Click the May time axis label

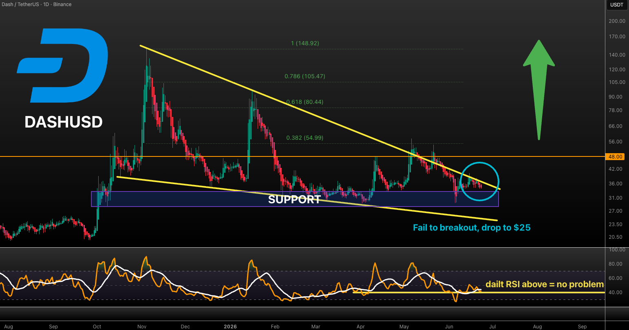pyautogui.click(x=404, y=327)
